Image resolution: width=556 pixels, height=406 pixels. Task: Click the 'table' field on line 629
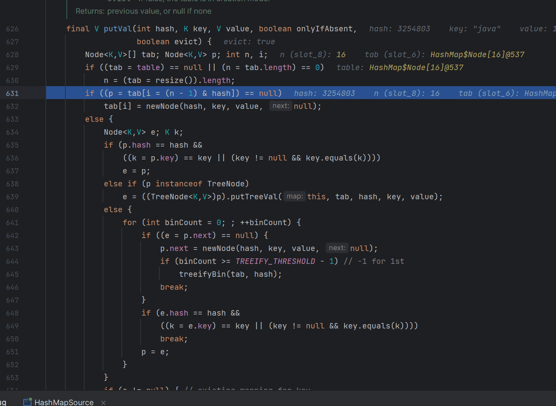pos(148,67)
